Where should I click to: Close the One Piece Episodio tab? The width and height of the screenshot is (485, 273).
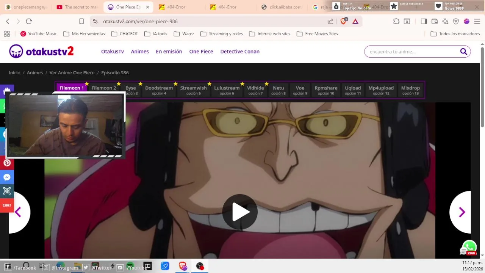(x=147, y=7)
